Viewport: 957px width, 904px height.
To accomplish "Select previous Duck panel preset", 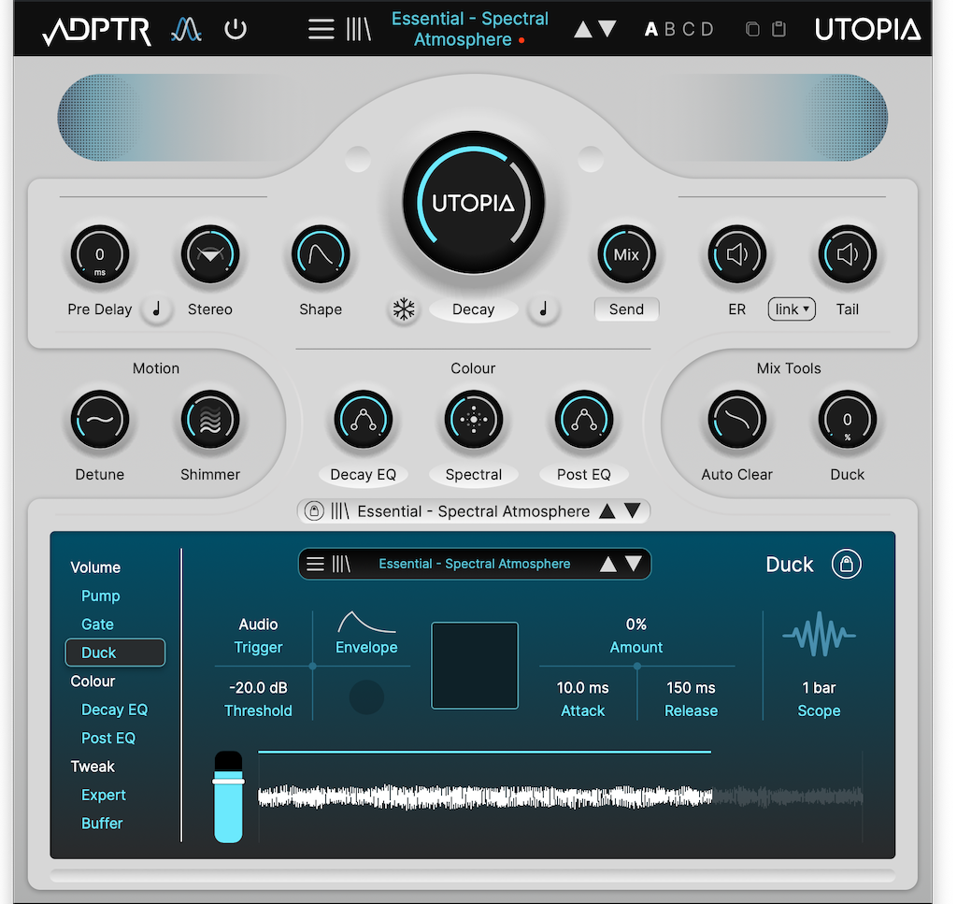I will click(x=607, y=564).
